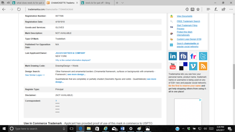235x132 pixels.
Task: Open a new tab with plus button
Action: (x=117, y=3)
